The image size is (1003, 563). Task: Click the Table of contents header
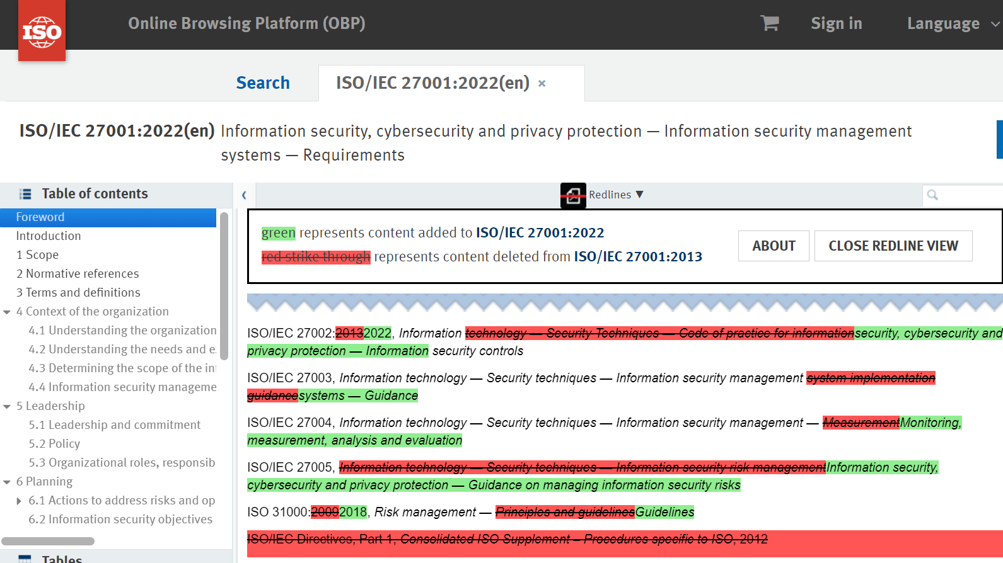click(95, 194)
